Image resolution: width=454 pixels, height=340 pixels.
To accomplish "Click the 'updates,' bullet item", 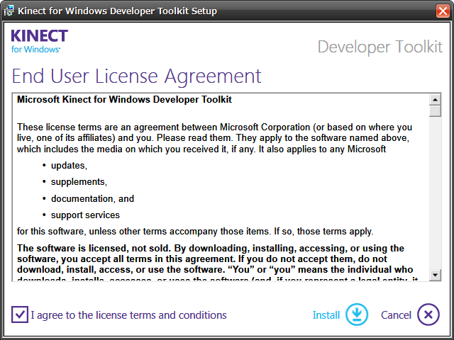I will click(x=69, y=166).
